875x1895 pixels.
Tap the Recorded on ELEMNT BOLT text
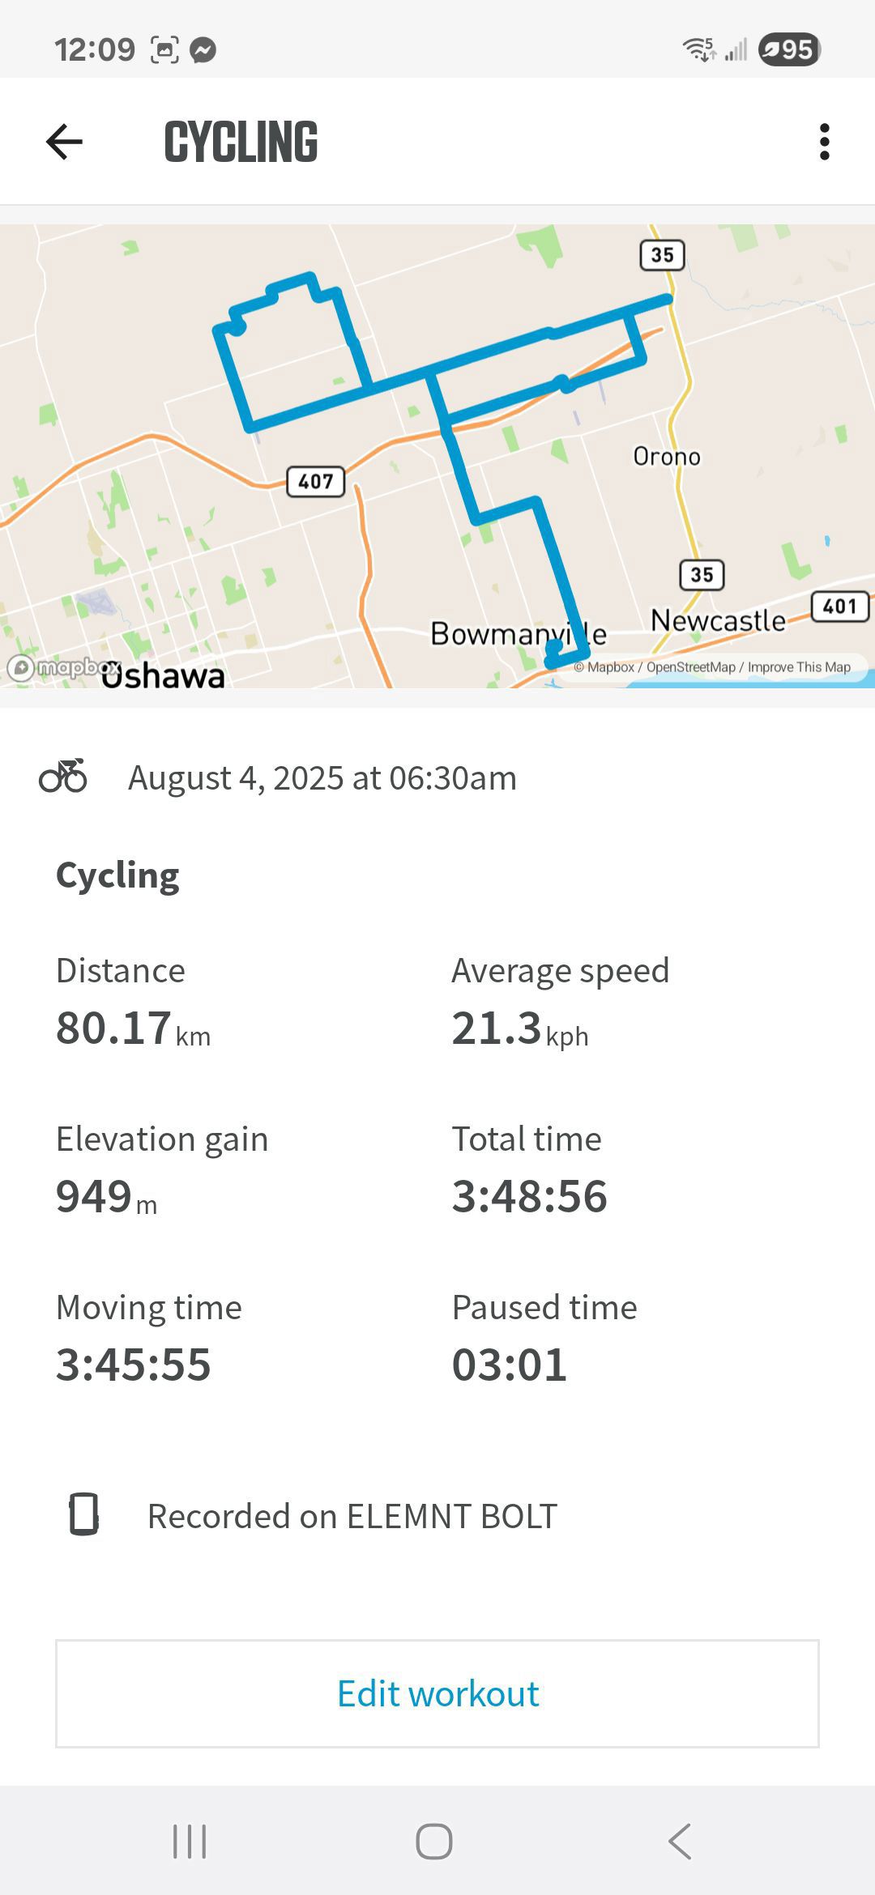click(352, 1516)
